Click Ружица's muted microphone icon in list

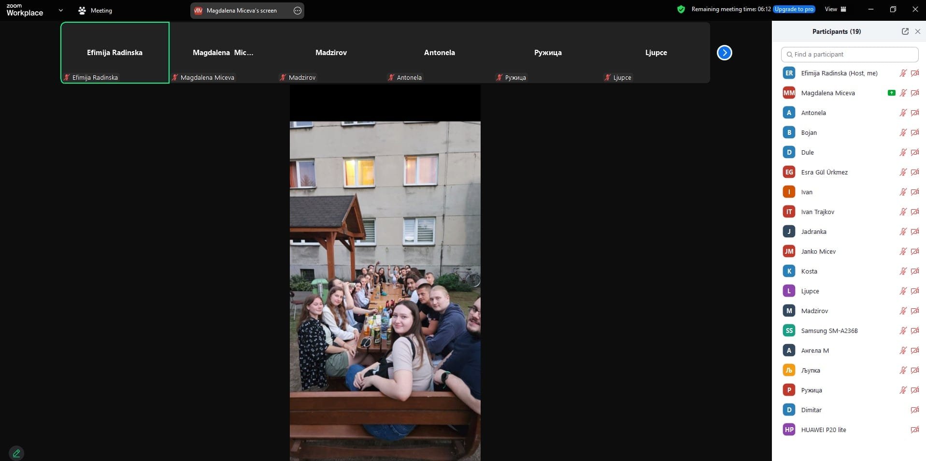[x=903, y=390]
